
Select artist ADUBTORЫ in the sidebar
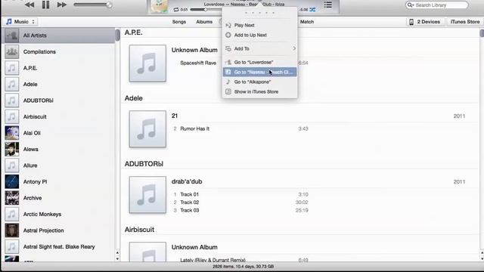coord(59,100)
